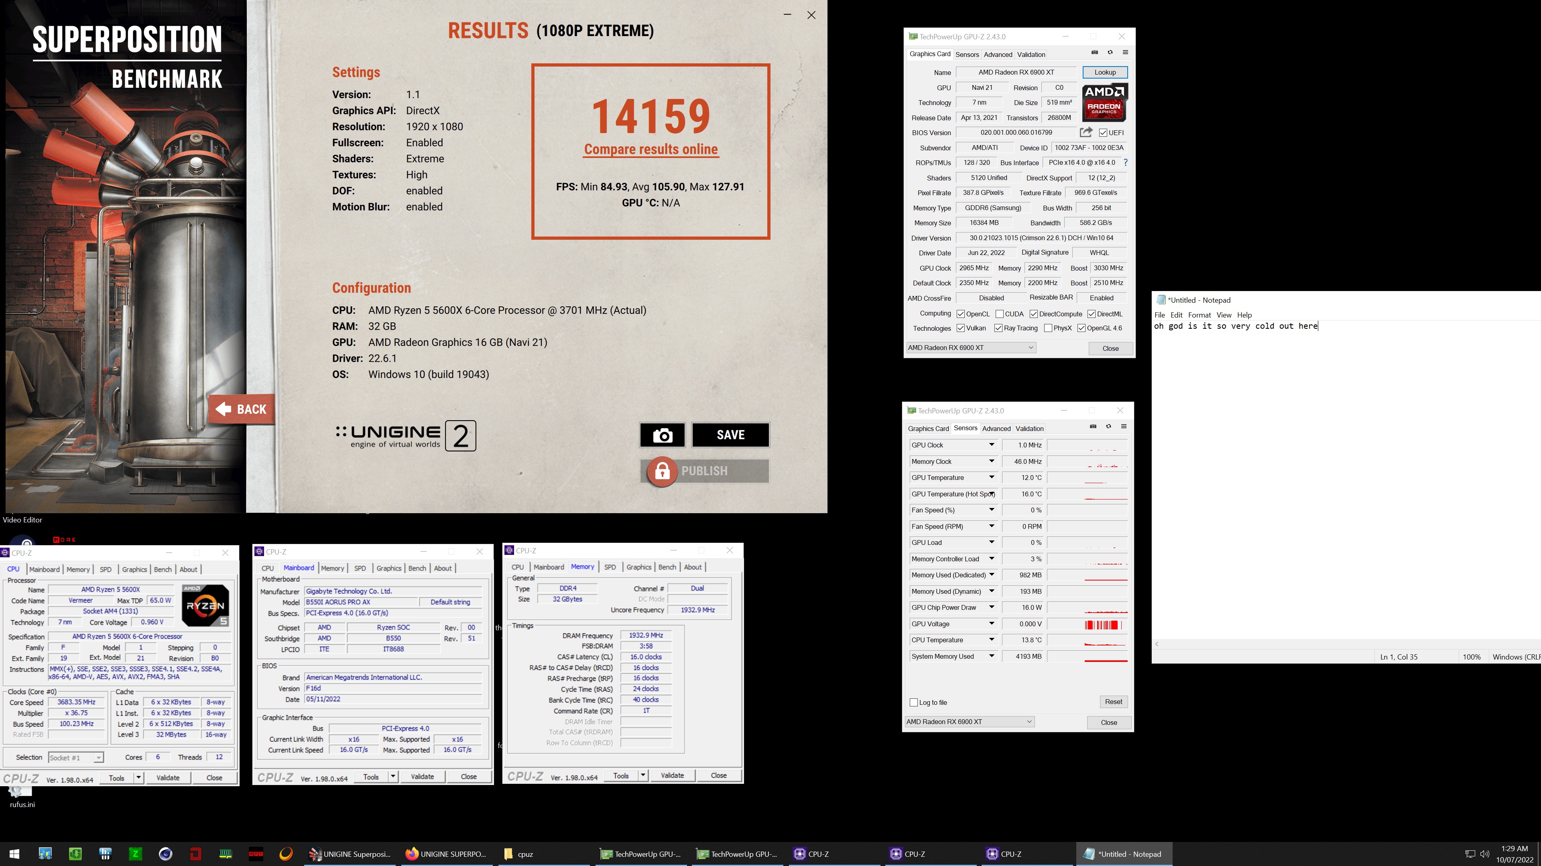Open the GPU Load sensor dropdown arrow
This screenshot has width=1541, height=866.
991,543
